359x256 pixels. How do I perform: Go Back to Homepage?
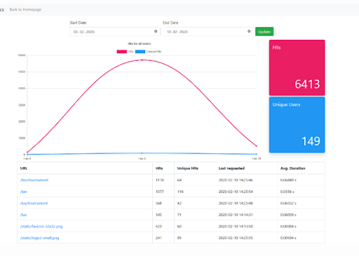(x=25, y=10)
